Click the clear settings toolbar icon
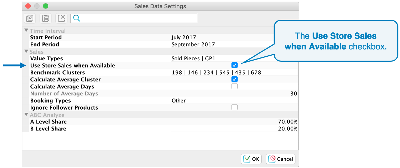 click(61, 18)
